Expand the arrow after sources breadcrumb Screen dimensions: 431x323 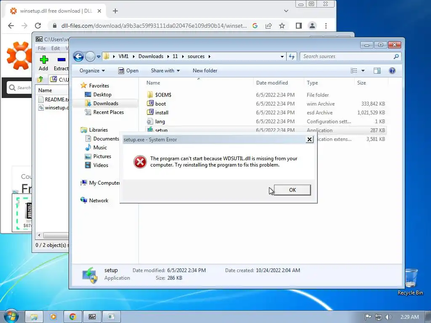pyautogui.click(x=210, y=56)
